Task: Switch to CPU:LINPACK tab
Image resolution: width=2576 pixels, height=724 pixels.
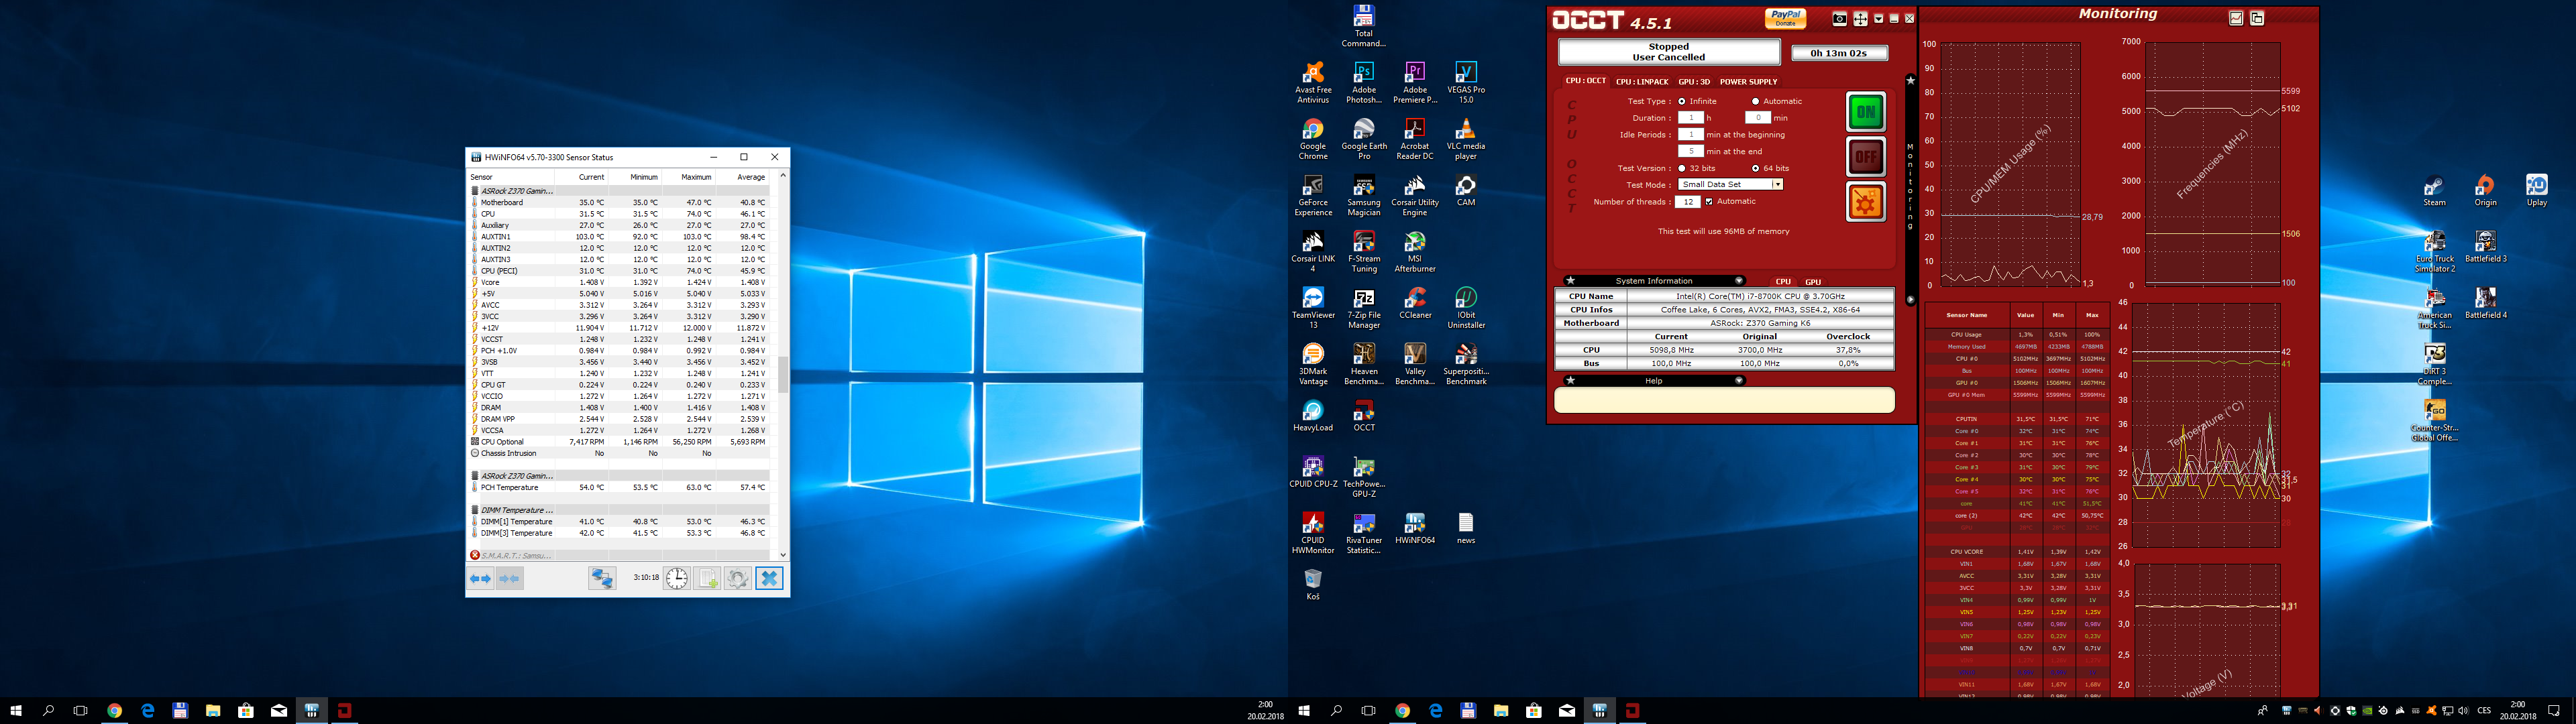Action: pyautogui.click(x=1642, y=82)
